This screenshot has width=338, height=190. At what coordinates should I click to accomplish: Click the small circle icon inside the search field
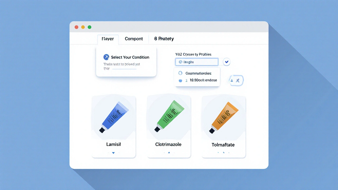[181, 62]
